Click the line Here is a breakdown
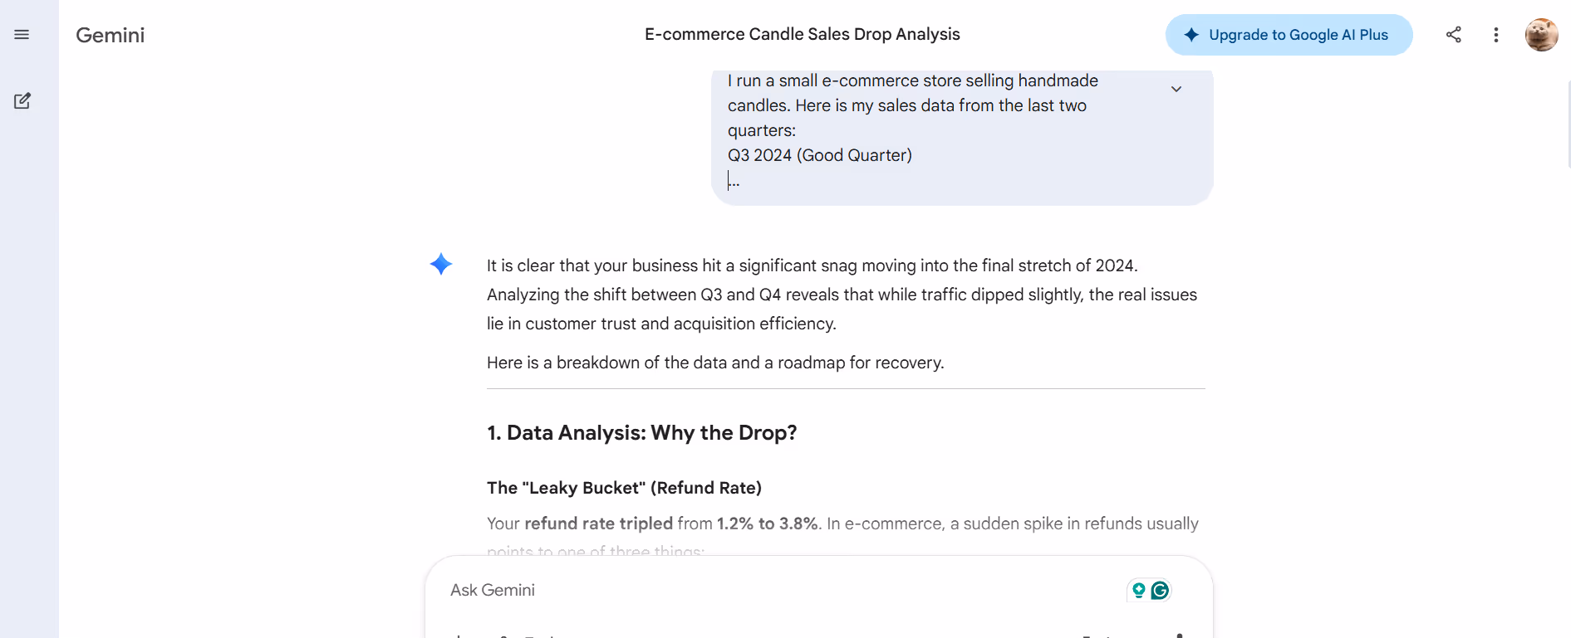Screen dimensions: 1571x638 [715, 363]
